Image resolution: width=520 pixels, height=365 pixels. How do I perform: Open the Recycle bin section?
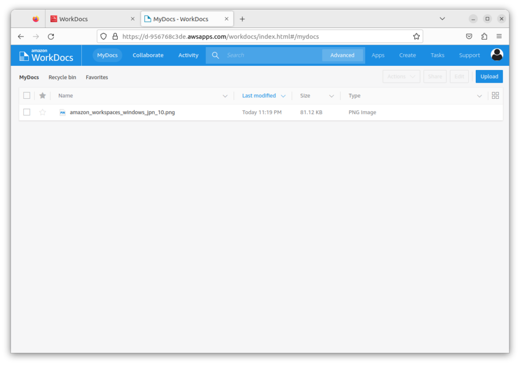coord(62,77)
